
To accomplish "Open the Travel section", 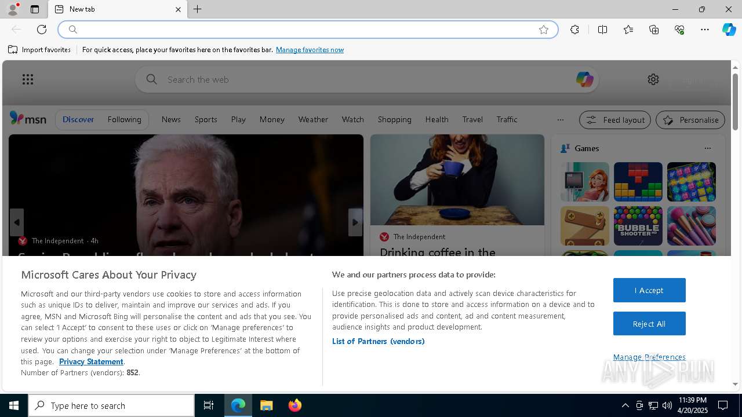I will 472,119.
